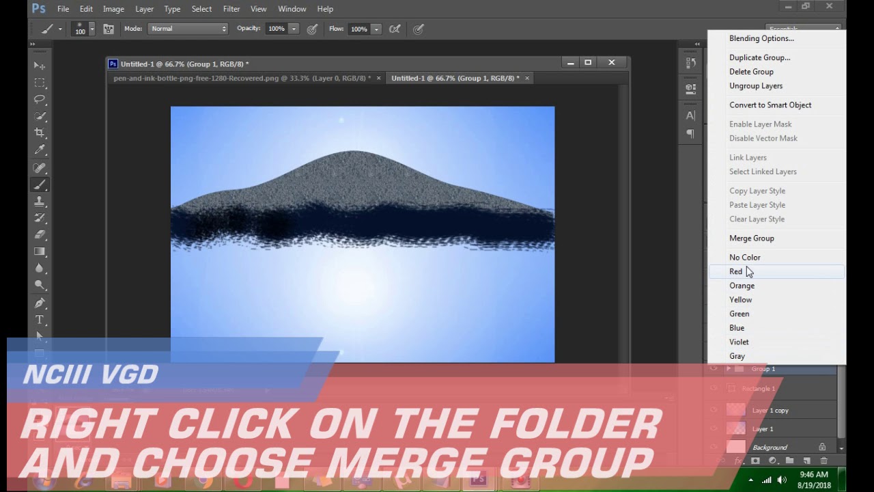Image resolution: width=874 pixels, height=492 pixels.
Task: Select the Dodge tool
Action: point(40,286)
